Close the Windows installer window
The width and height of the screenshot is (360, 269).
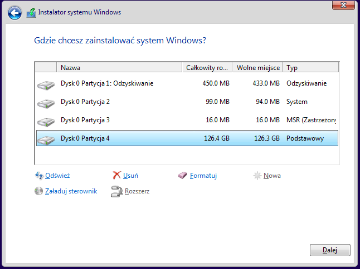[x=343, y=5]
